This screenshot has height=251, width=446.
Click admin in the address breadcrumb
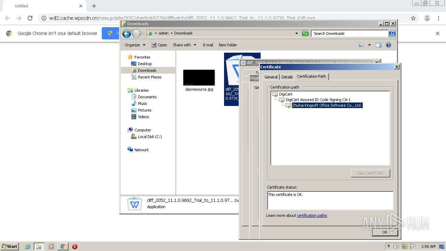[163, 33]
